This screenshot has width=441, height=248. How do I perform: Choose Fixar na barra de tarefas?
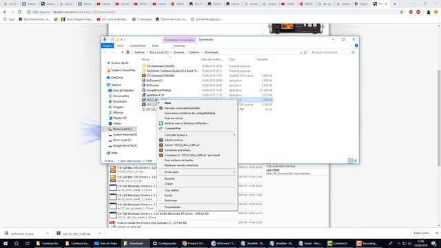[178, 161]
